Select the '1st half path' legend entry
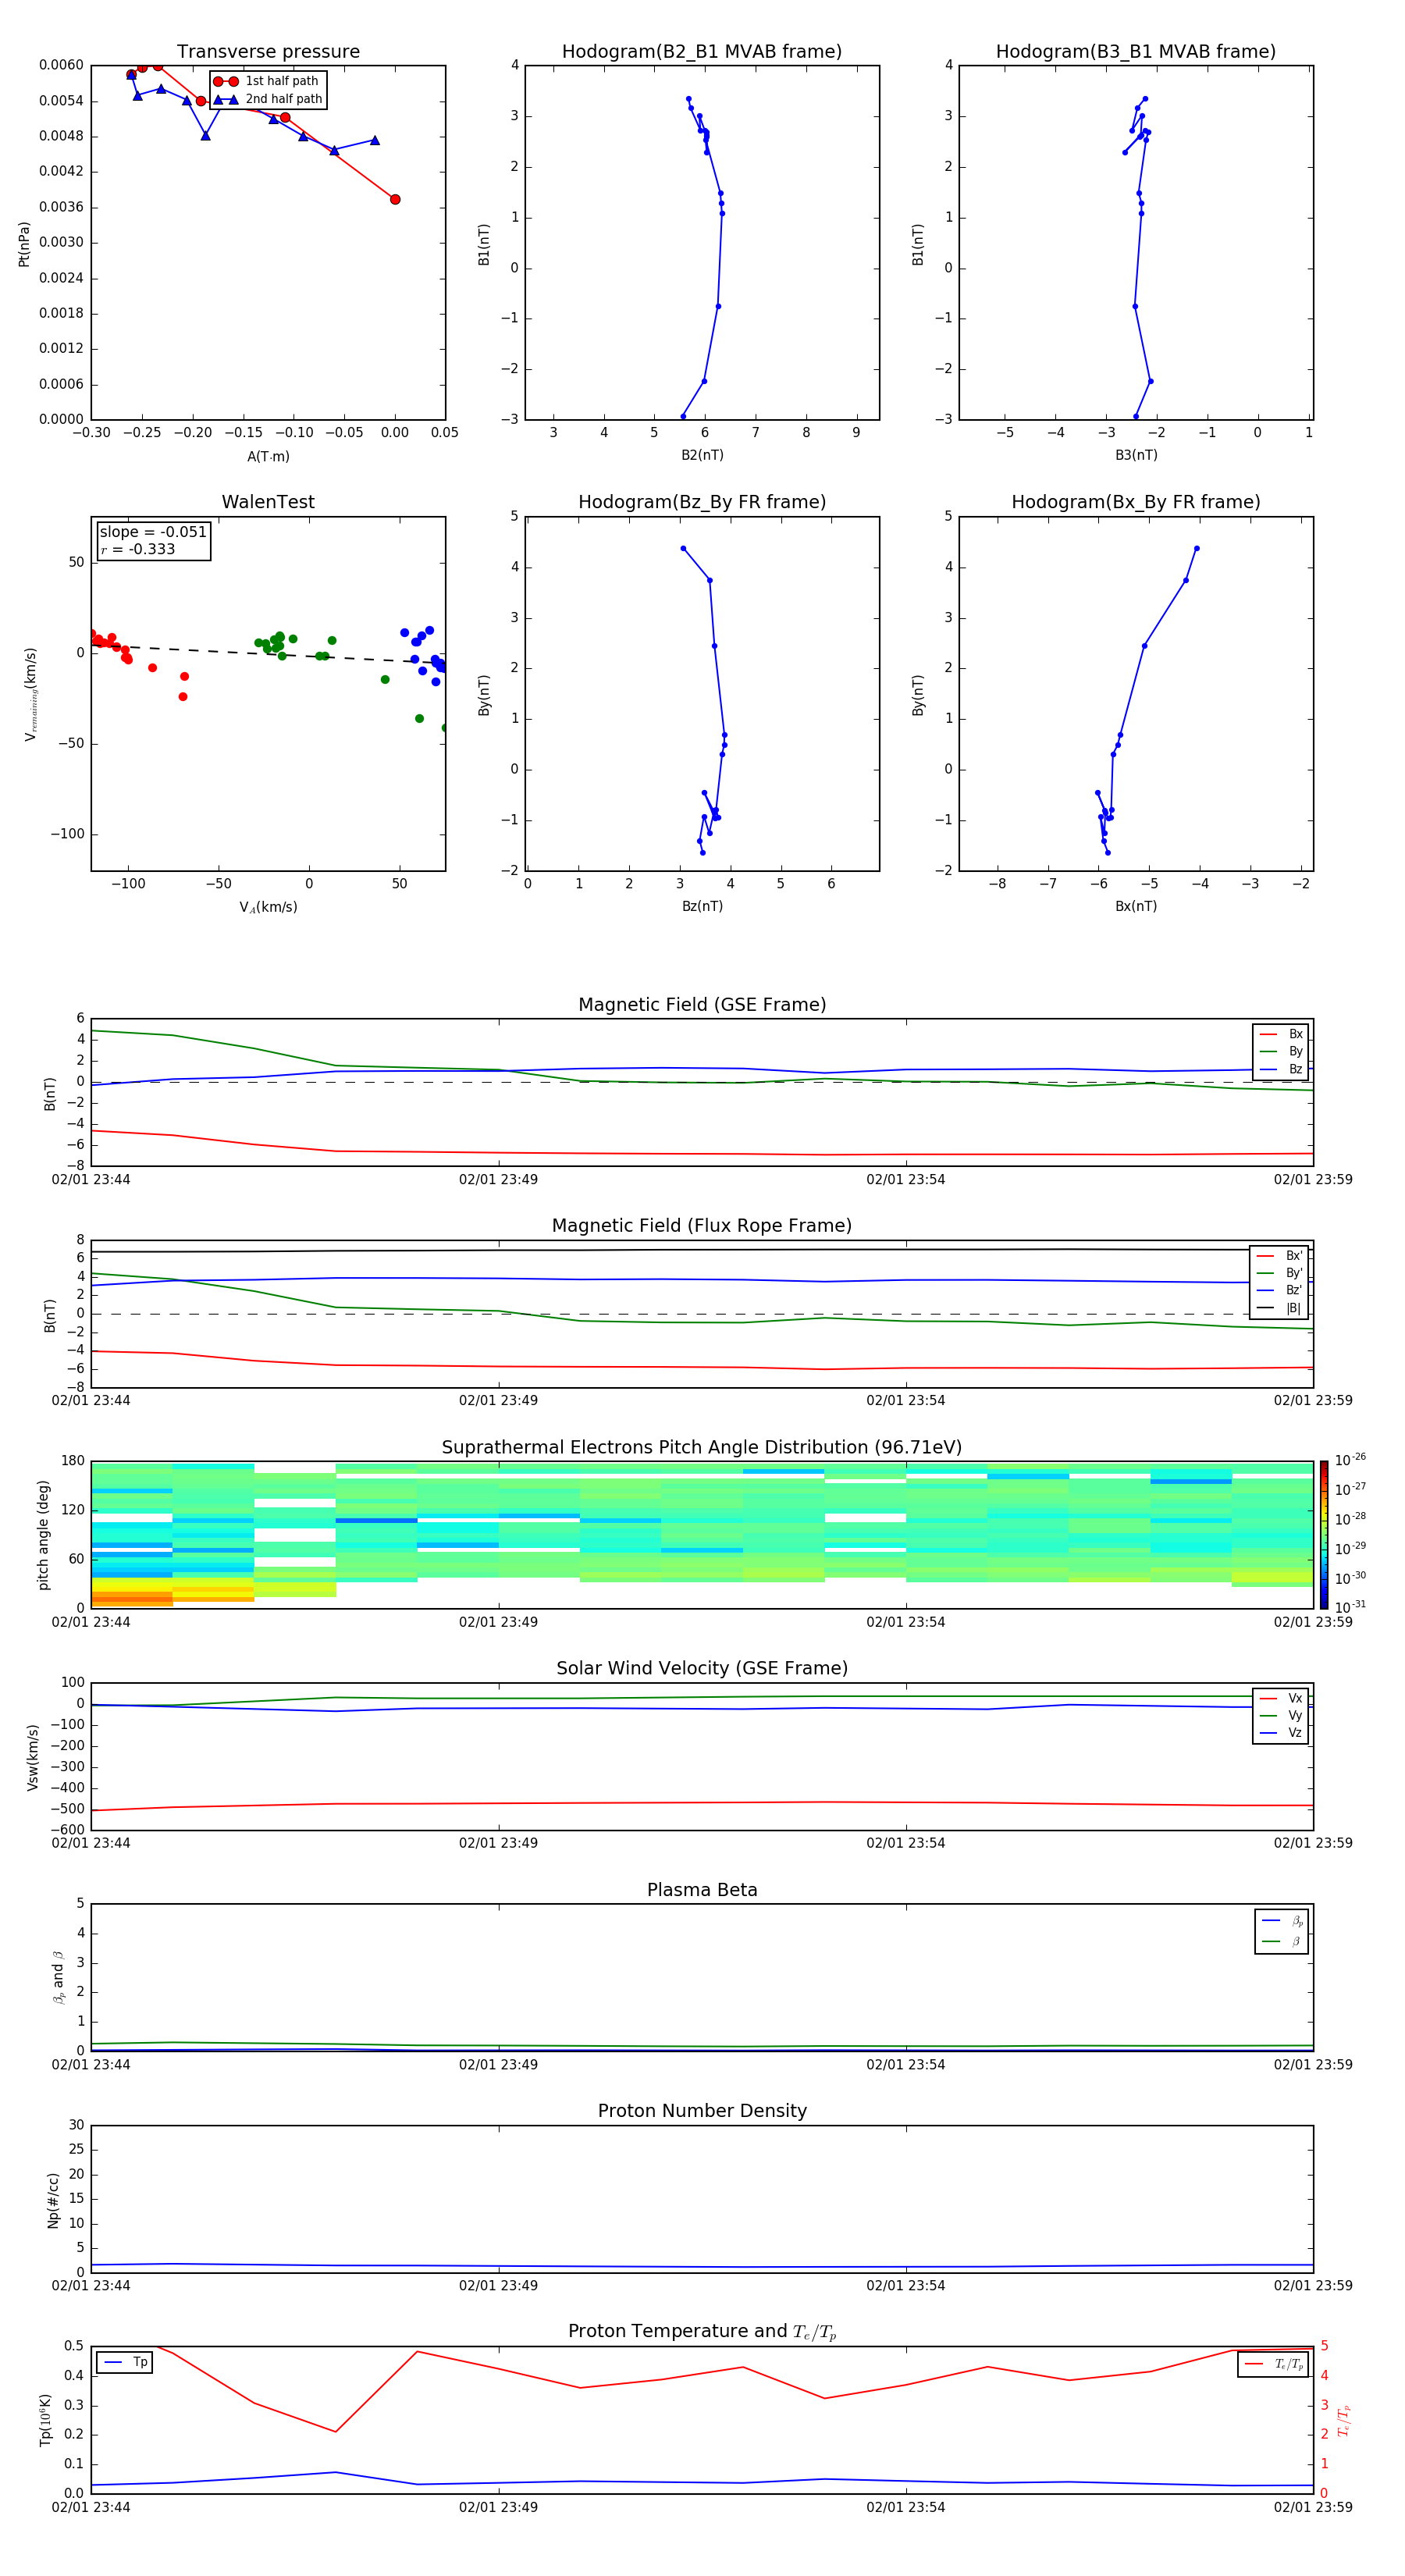1405x2576 pixels. point(268,81)
